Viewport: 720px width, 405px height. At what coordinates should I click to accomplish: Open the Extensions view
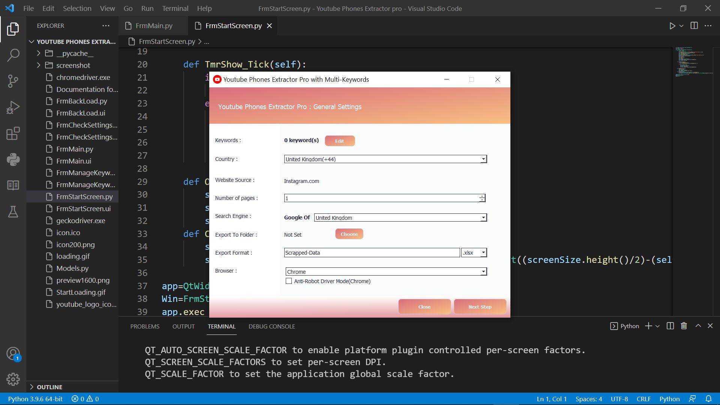pos(13,133)
